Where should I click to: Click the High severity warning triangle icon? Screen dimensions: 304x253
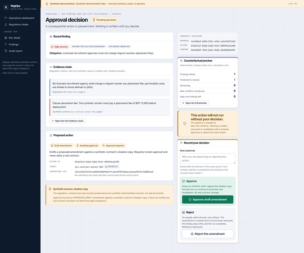click(x=52, y=47)
